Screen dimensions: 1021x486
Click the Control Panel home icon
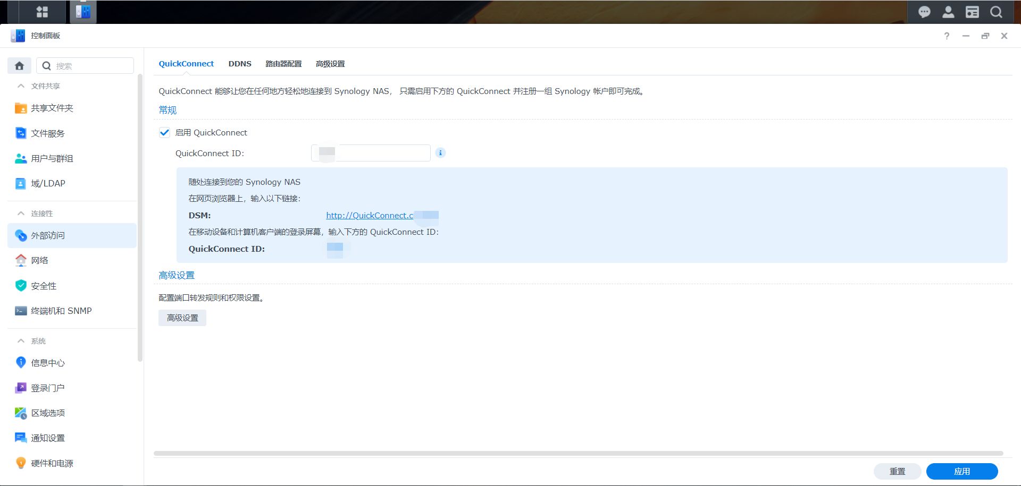pos(19,66)
